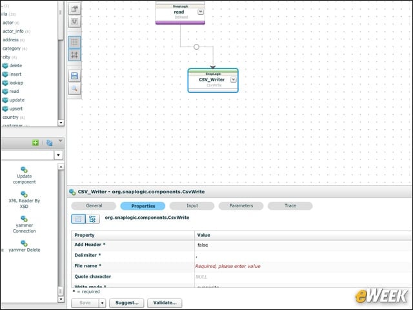Expand the Save button dropdown arrow
The height and width of the screenshot is (310, 413).
102,303
